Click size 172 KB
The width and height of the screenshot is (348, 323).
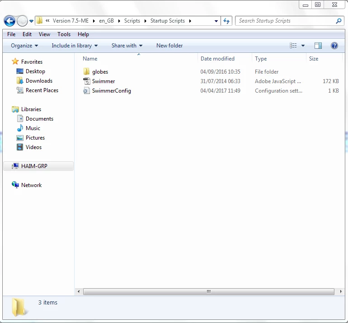[x=331, y=81]
